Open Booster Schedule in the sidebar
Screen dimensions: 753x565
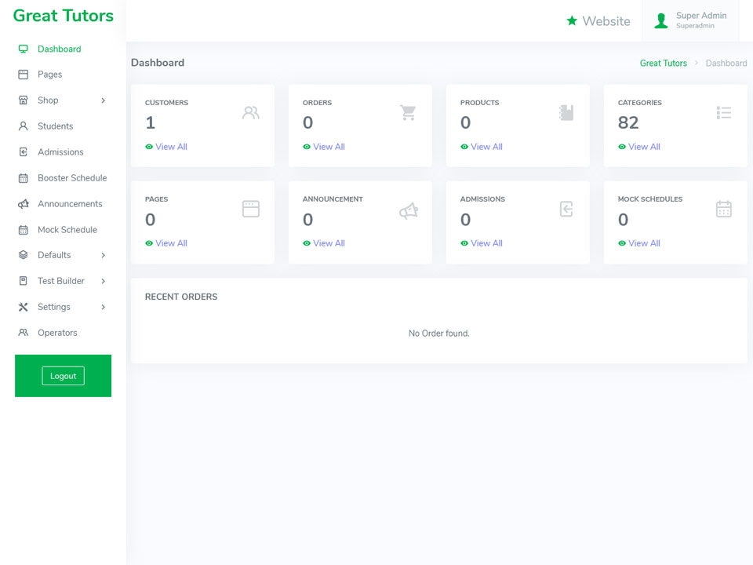tap(72, 178)
